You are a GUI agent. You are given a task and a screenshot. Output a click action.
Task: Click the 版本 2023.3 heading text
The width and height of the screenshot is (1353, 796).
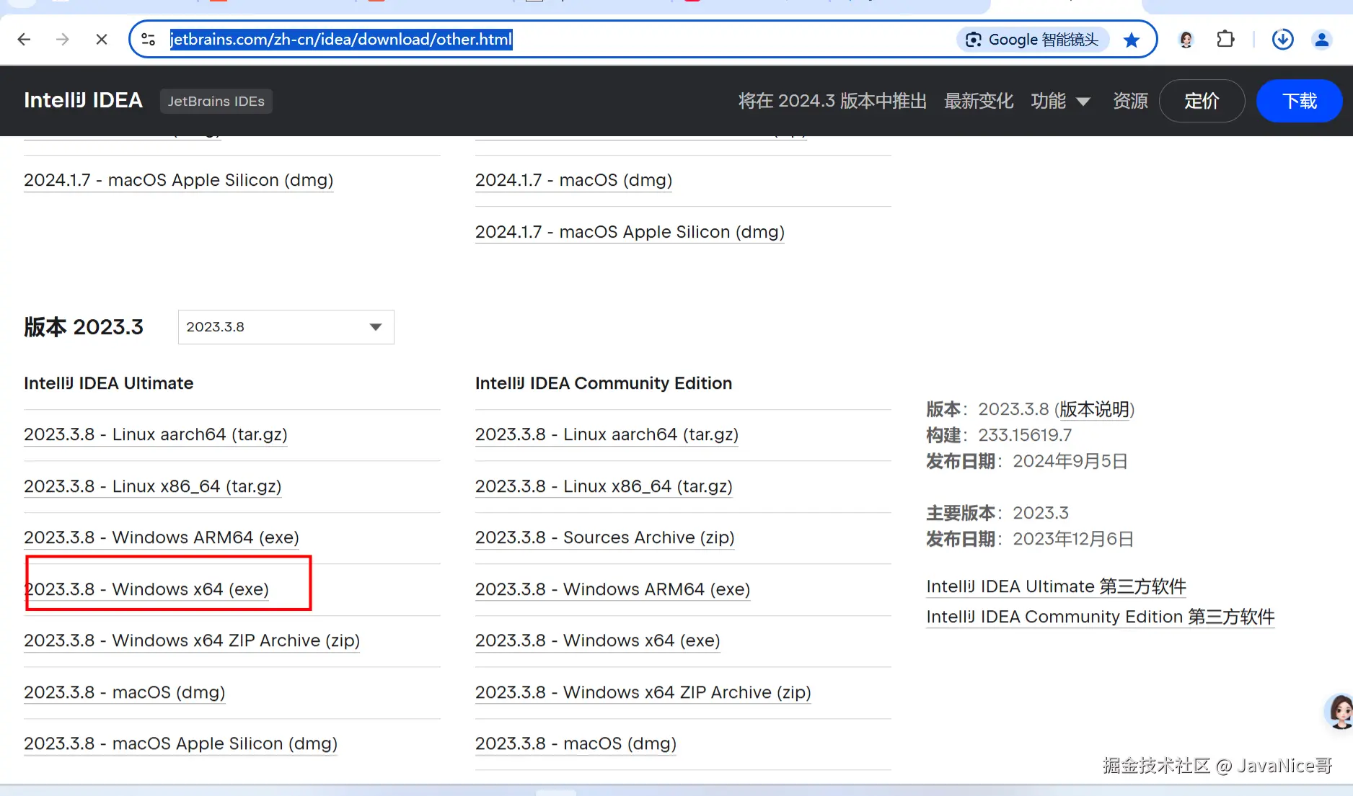[84, 327]
